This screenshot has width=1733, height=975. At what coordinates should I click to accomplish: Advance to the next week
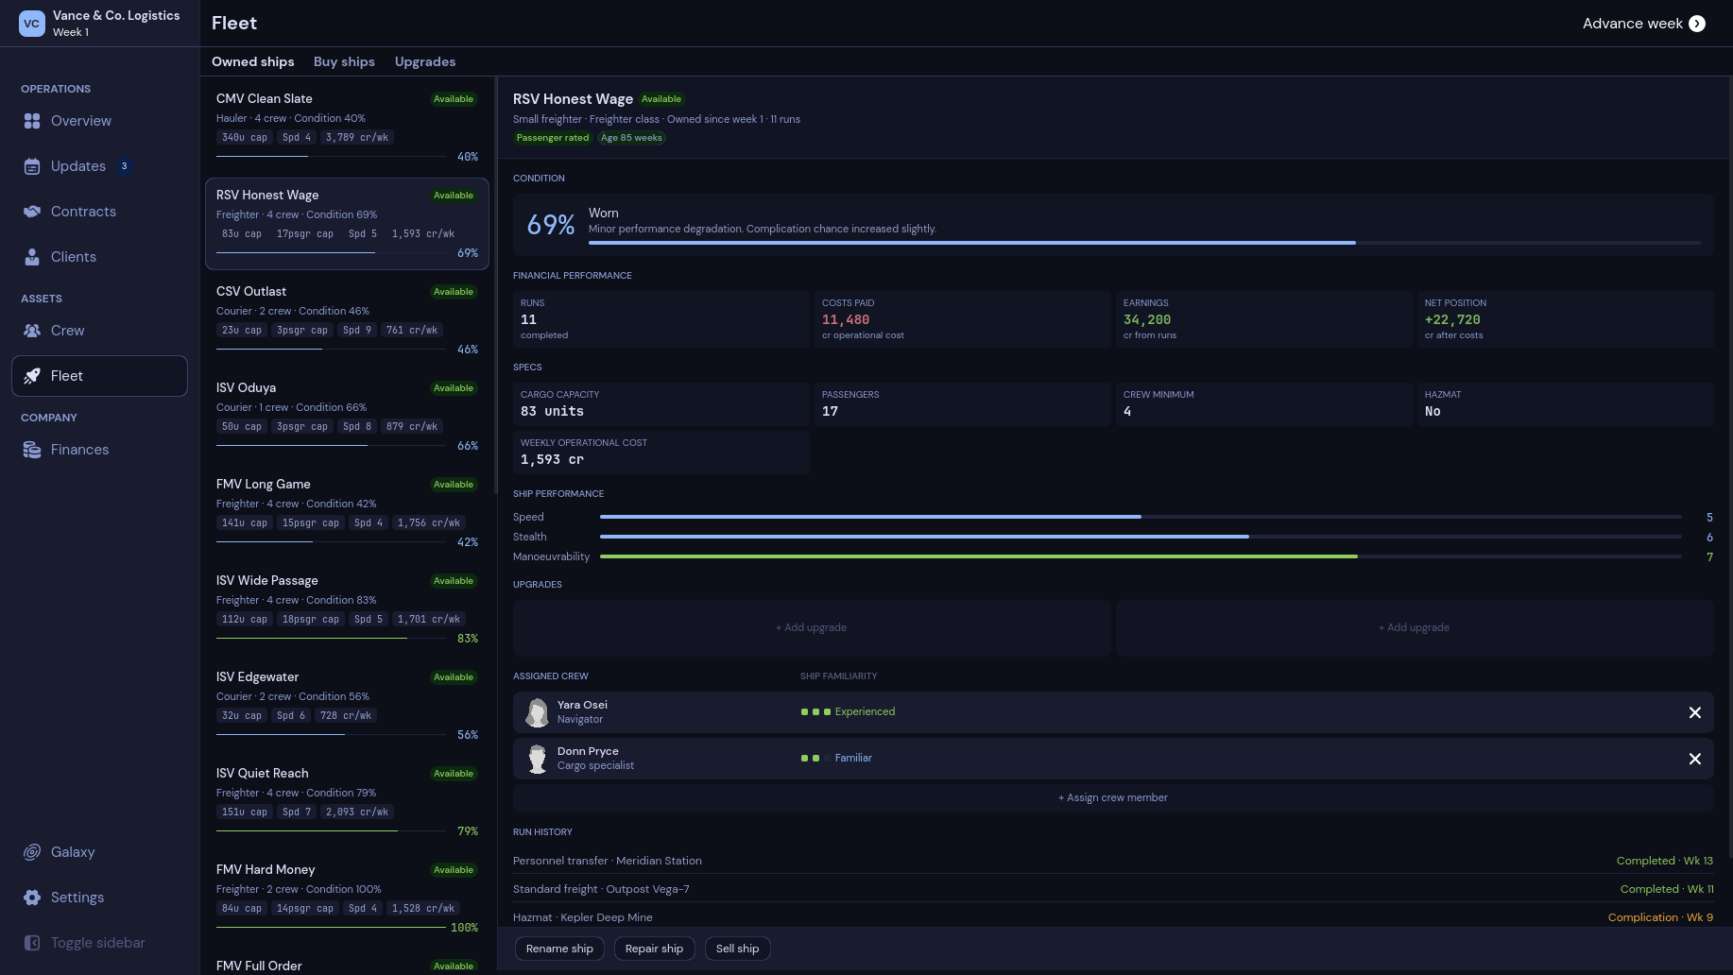[1643, 24]
